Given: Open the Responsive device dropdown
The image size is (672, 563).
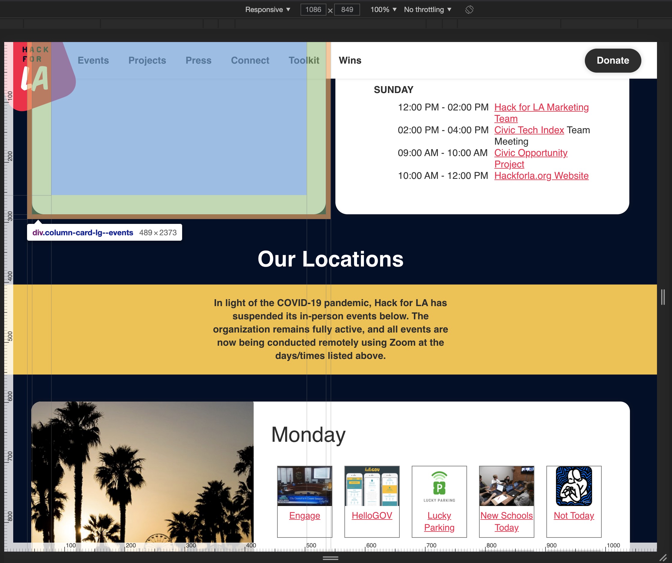Looking at the screenshot, I should click(267, 10).
